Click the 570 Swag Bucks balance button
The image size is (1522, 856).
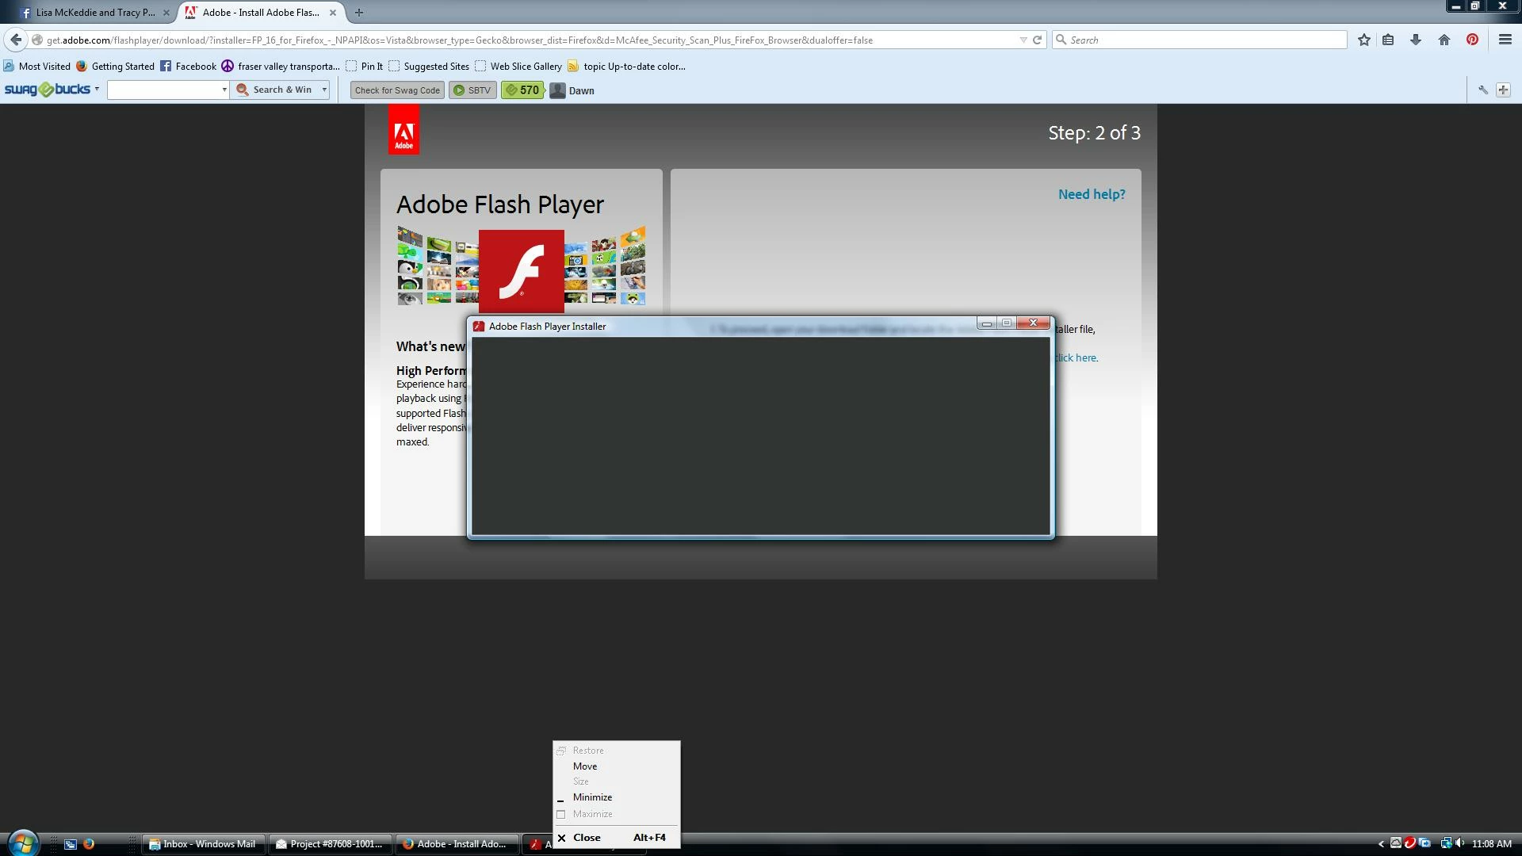pyautogui.click(x=522, y=90)
